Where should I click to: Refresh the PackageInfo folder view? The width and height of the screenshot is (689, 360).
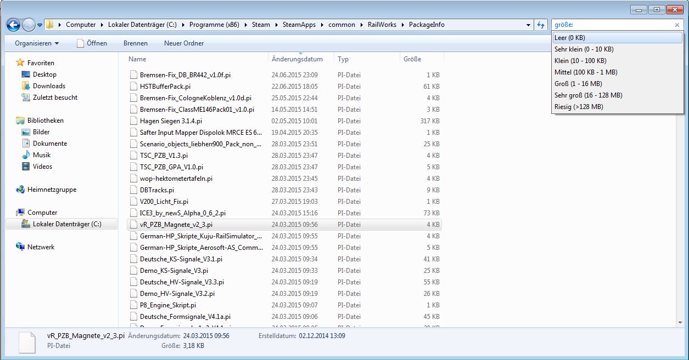coord(541,25)
